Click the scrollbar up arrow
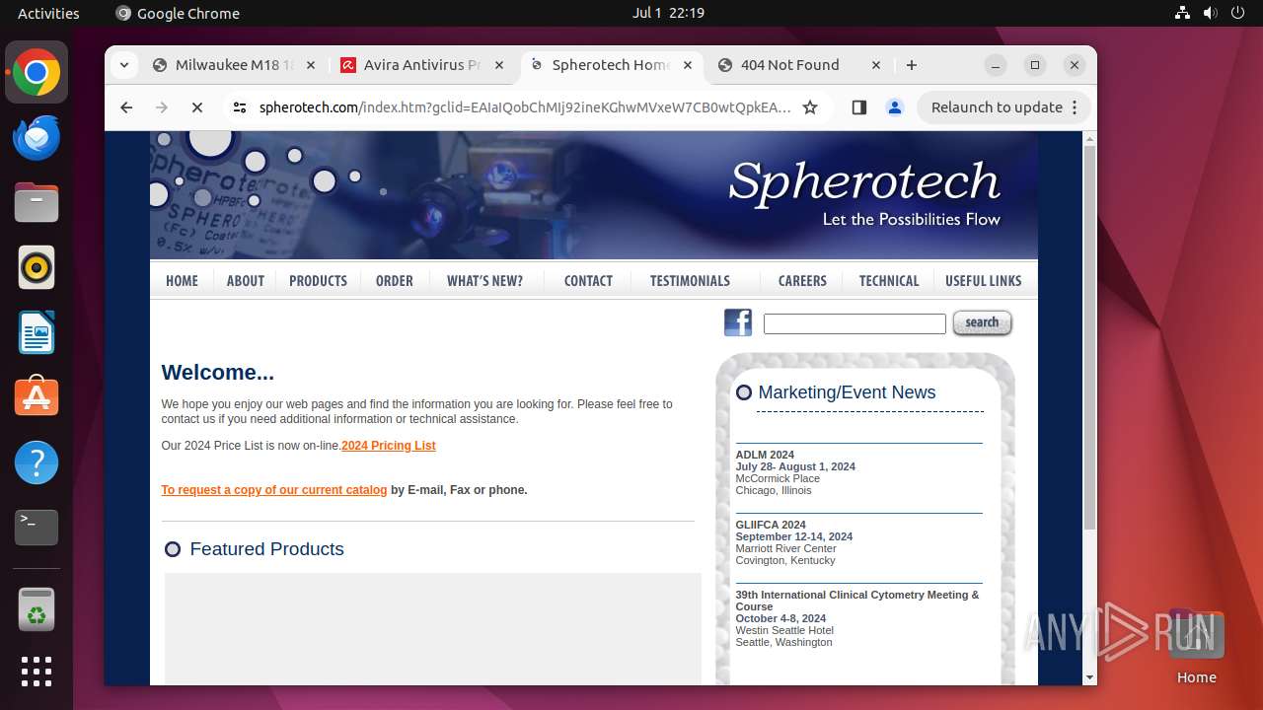The width and height of the screenshot is (1263, 710). coord(1089,138)
